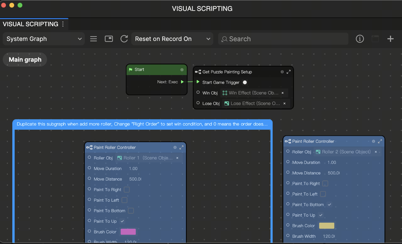402x244 pixels.
Task: Open the yellow Brush Color swatch on Roller 2
Action: (x=327, y=225)
